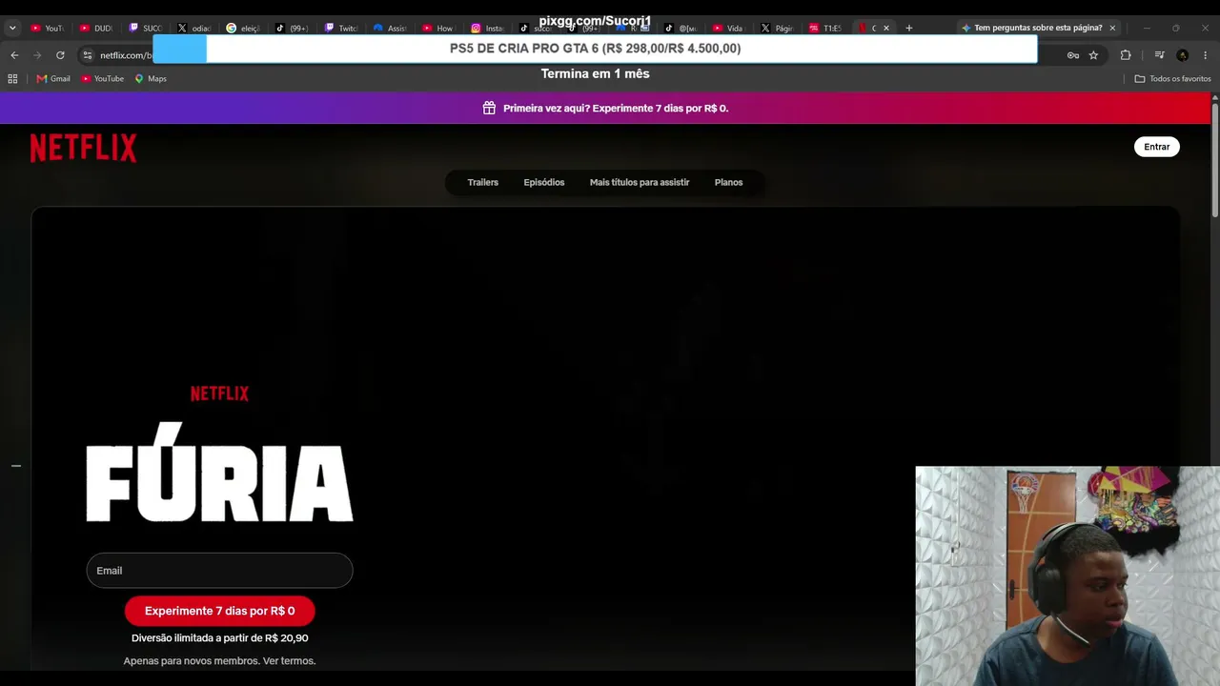Open the media controls icon
The width and height of the screenshot is (1220, 686).
[x=1159, y=55]
